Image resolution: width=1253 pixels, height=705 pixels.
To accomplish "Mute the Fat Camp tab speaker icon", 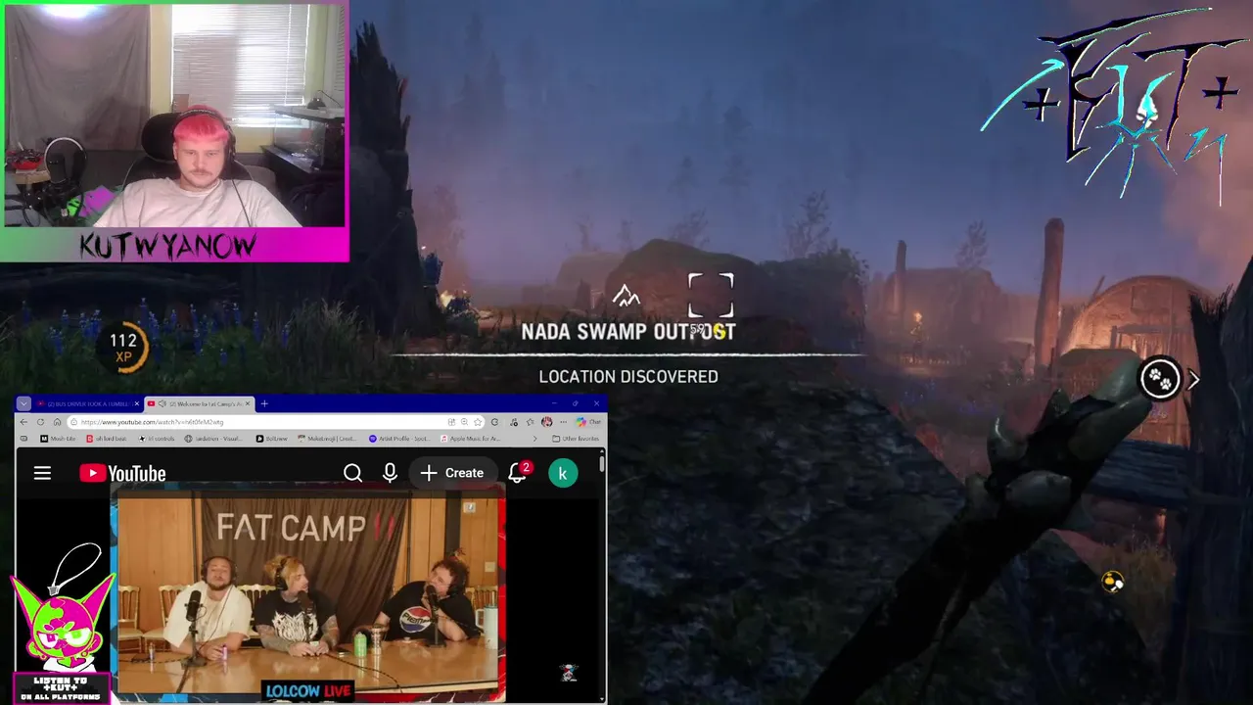I will (x=162, y=403).
